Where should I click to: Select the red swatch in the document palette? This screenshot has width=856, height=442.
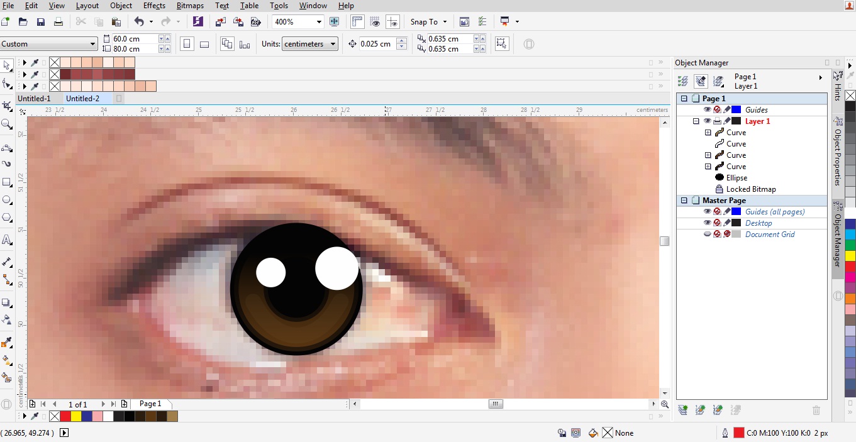click(65, 416)
